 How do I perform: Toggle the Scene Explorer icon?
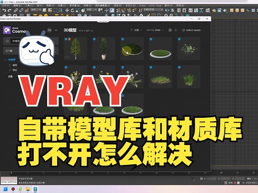pyautogui.click(x=179, y=10)
